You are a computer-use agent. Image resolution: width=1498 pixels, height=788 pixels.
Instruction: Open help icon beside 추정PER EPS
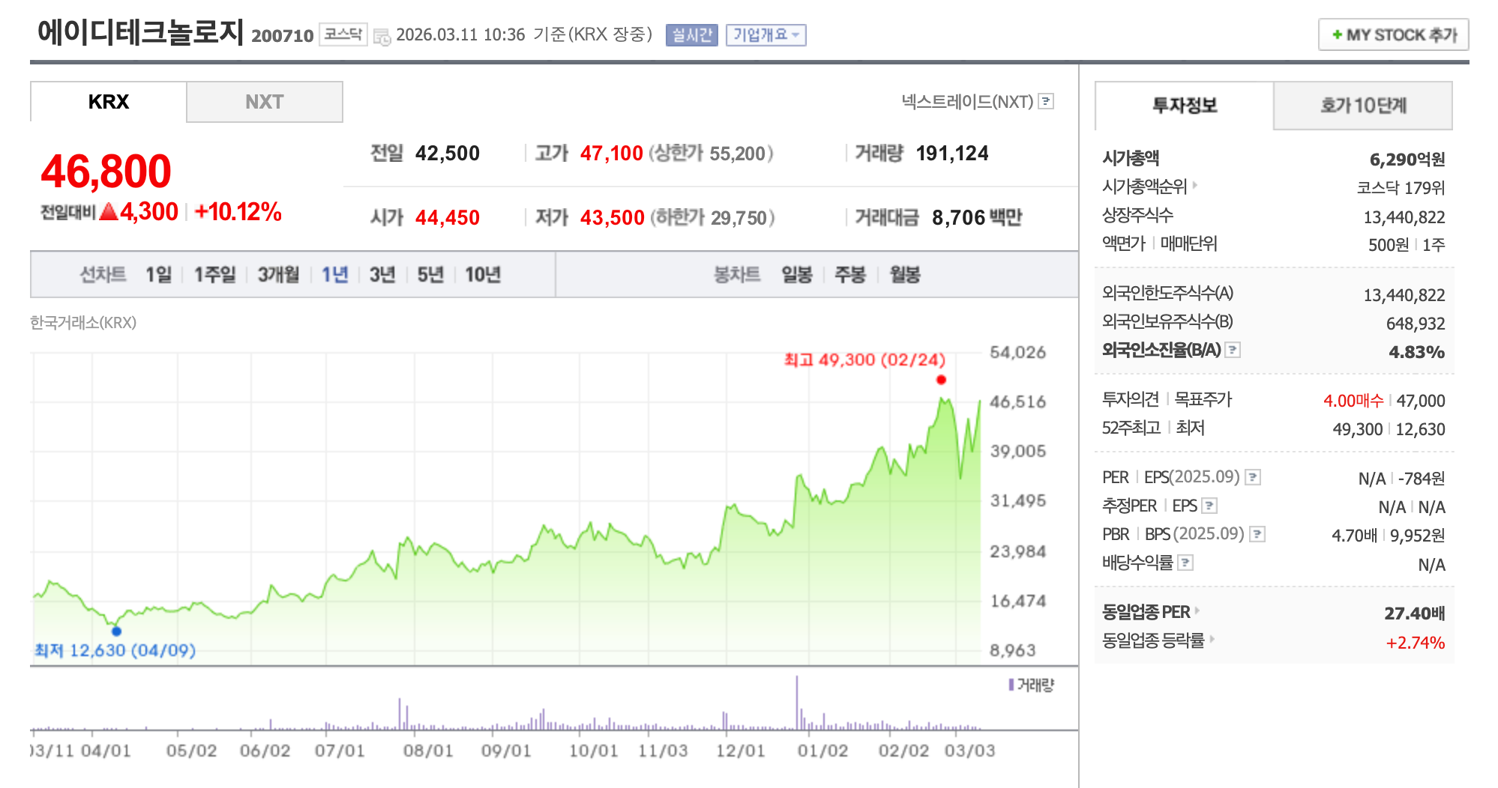[x=1209, y=506]
